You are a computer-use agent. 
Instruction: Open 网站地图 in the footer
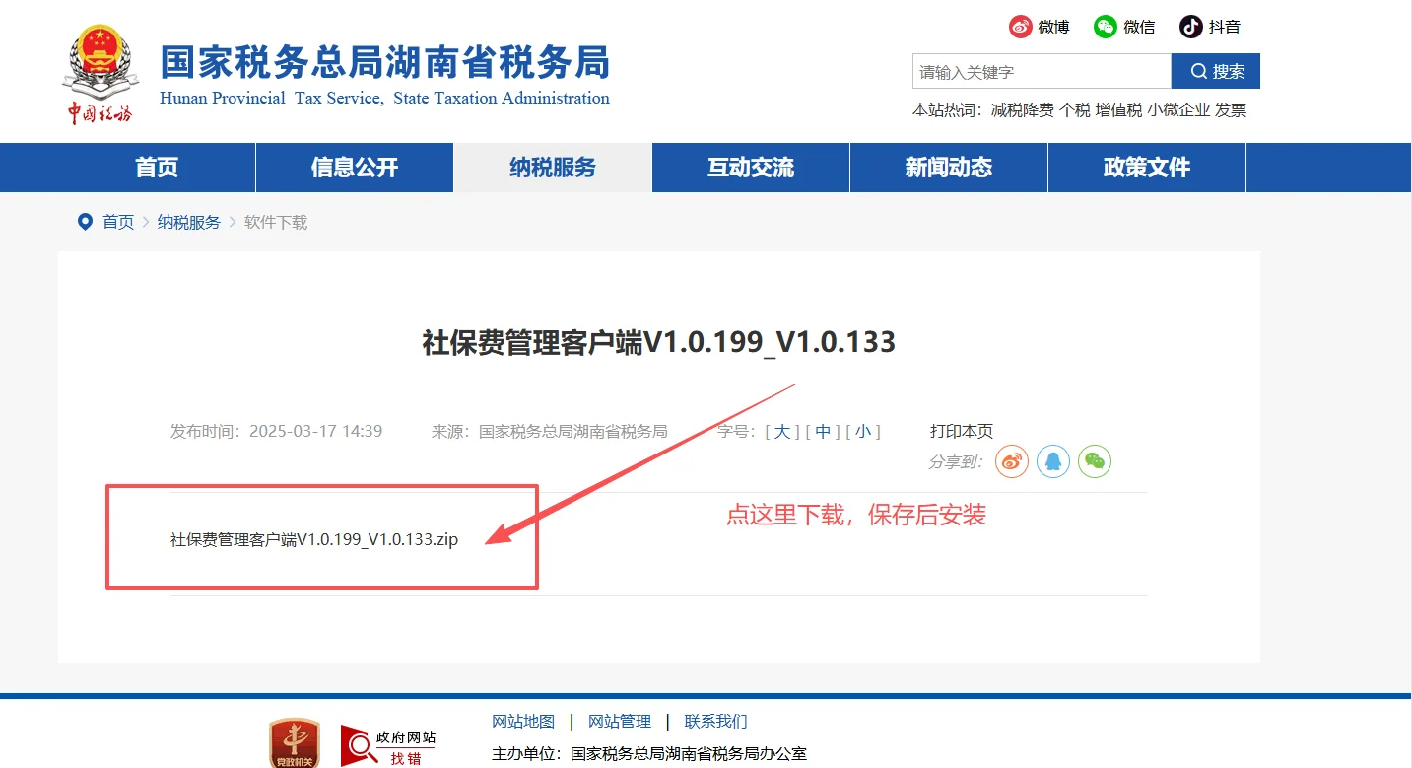[523, 721]
